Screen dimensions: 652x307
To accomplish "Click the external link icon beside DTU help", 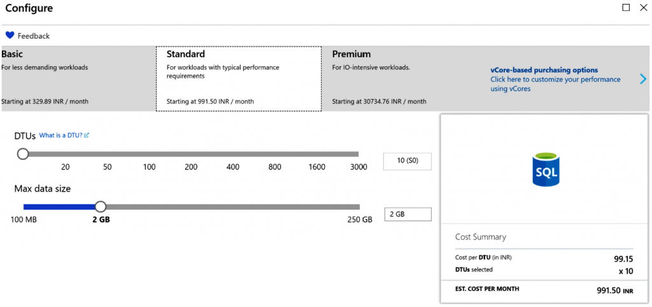I will pyautogui.click(x=87, y=136).
